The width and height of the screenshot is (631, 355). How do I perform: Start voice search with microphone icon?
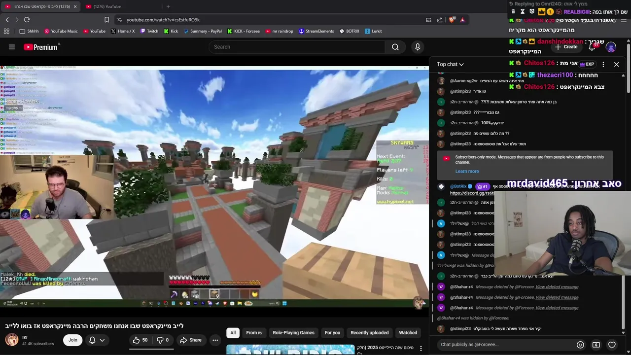point(418,47)
